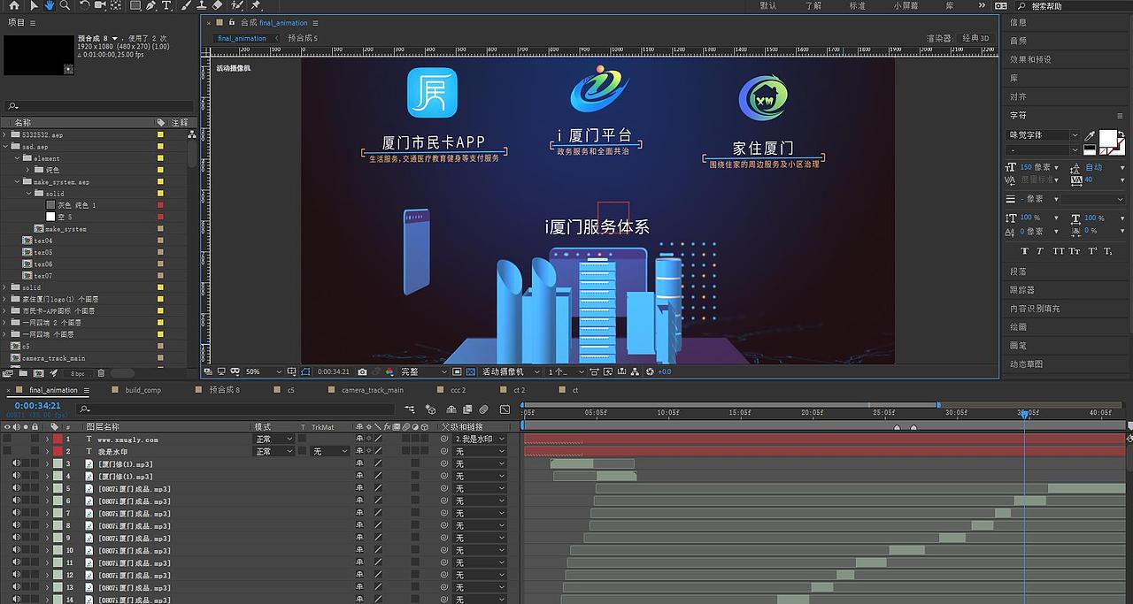Select the Horizontal Type tool
This screenshot has width=1133, height=604.
pyautogui.click(x=166, y=5)
